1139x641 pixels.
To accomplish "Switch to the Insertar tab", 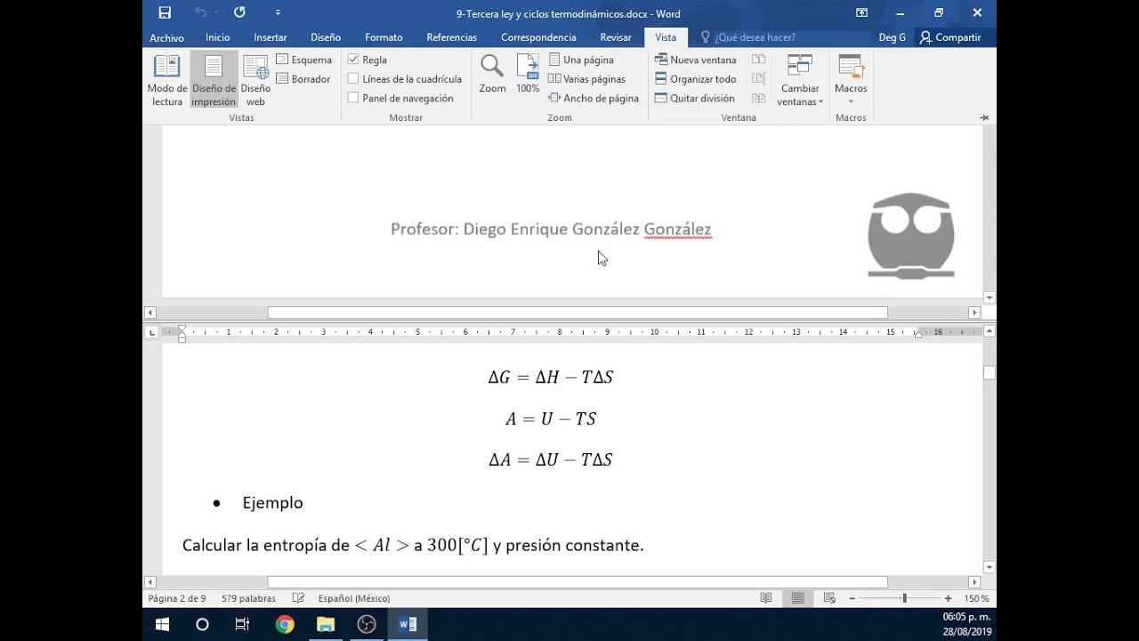I will click(x=270, y=37).
